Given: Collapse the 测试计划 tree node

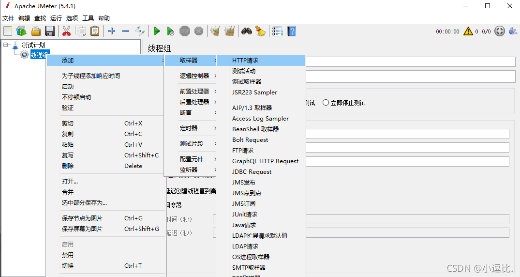Looking at the screenshot, I should tap(6, 45).
